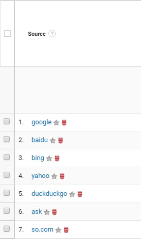The image size is (141, 240).
Task: Click the star icon next to google
Action: [56, 122]
